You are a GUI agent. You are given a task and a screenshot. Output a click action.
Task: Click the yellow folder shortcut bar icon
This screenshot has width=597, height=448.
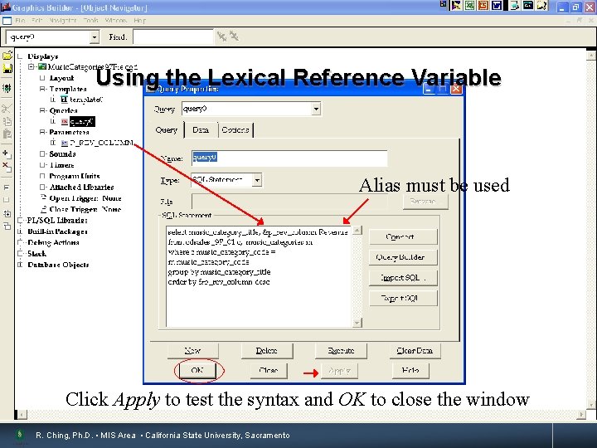[541, 5]
